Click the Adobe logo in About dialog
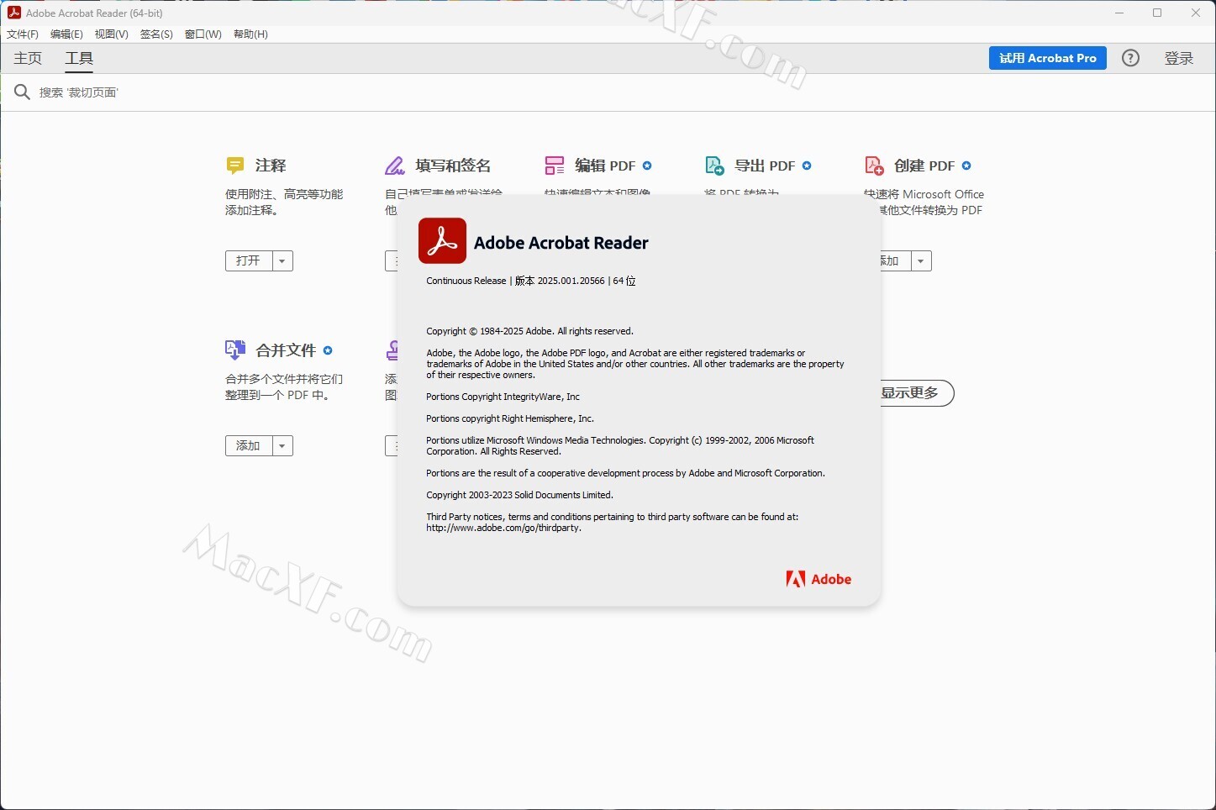Screen dimensions: 1216x810 819,579
